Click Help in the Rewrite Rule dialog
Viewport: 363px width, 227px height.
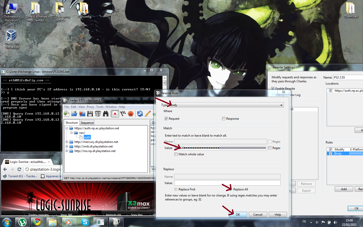pos(278,214)
